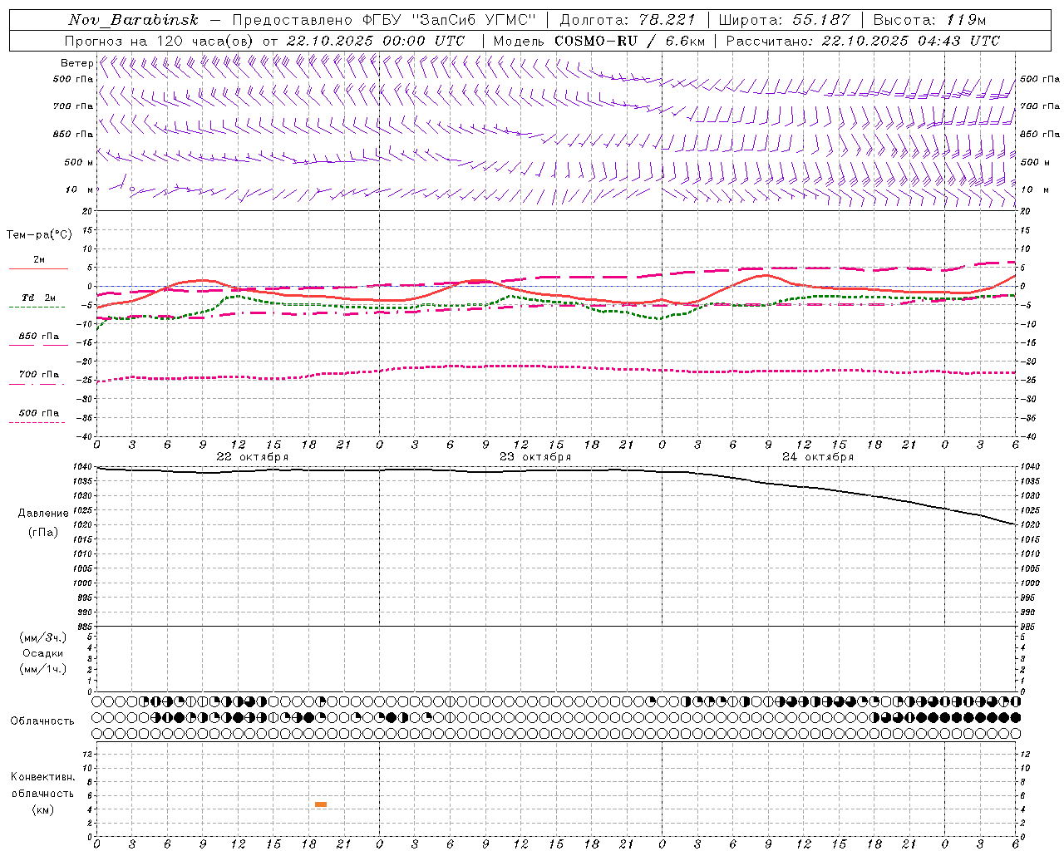Click the Конвективн. convective cloud label
1064x851 pixels.
pyautogui.click(x=42, y=777)
